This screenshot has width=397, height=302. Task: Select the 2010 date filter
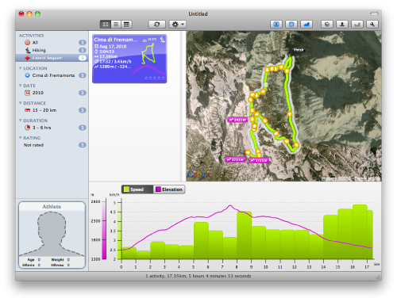coord(52,93)
